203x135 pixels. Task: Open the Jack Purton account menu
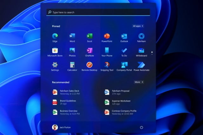click(x=62, y=127)
